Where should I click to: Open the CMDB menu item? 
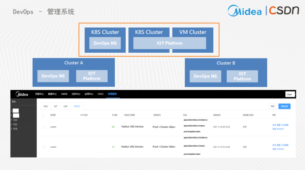[x=64, y=94]
